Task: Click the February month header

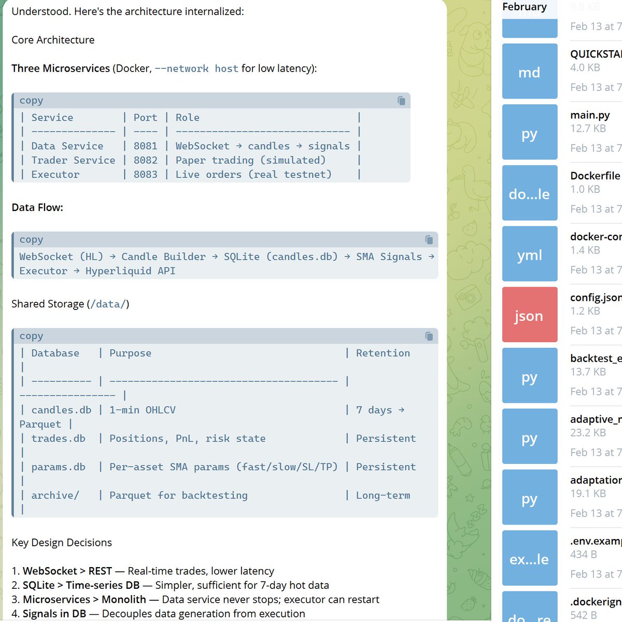Action: 525,7
